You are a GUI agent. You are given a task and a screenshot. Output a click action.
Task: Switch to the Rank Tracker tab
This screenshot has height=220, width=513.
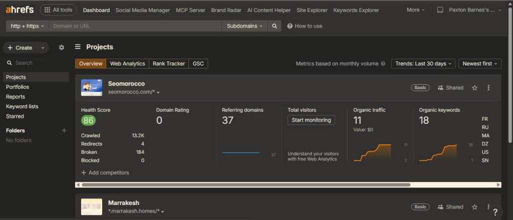pyautogui.click(x=169, y=64)
